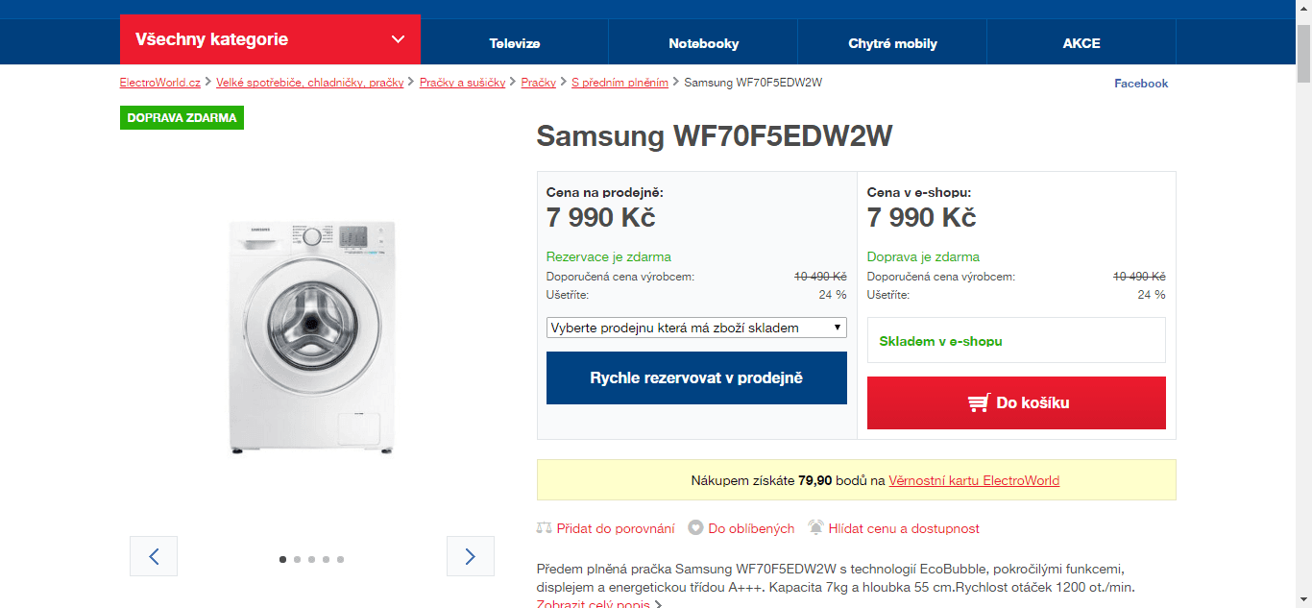Click Rychle rezervovat v prodejně

tap(695, 377)
